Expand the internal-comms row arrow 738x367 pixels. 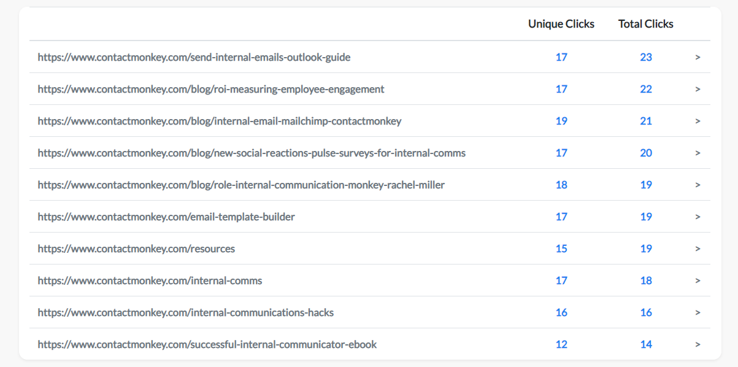pyautogui.click(x=698, y=280)
